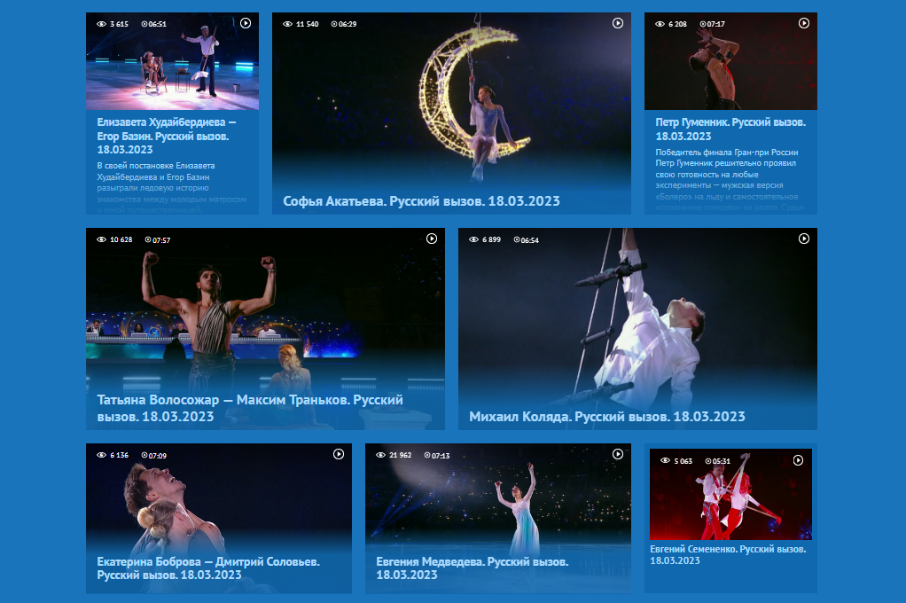Open Екатерина Боброва — Дмитрий Соловьев title
906x603 pixels.
coord(208,568)
